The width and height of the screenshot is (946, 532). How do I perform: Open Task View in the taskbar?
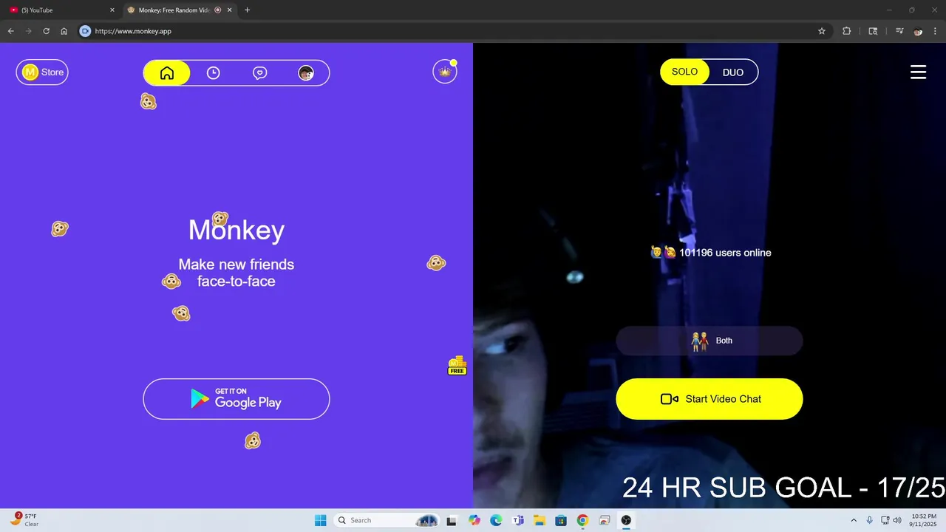(452, 520)
